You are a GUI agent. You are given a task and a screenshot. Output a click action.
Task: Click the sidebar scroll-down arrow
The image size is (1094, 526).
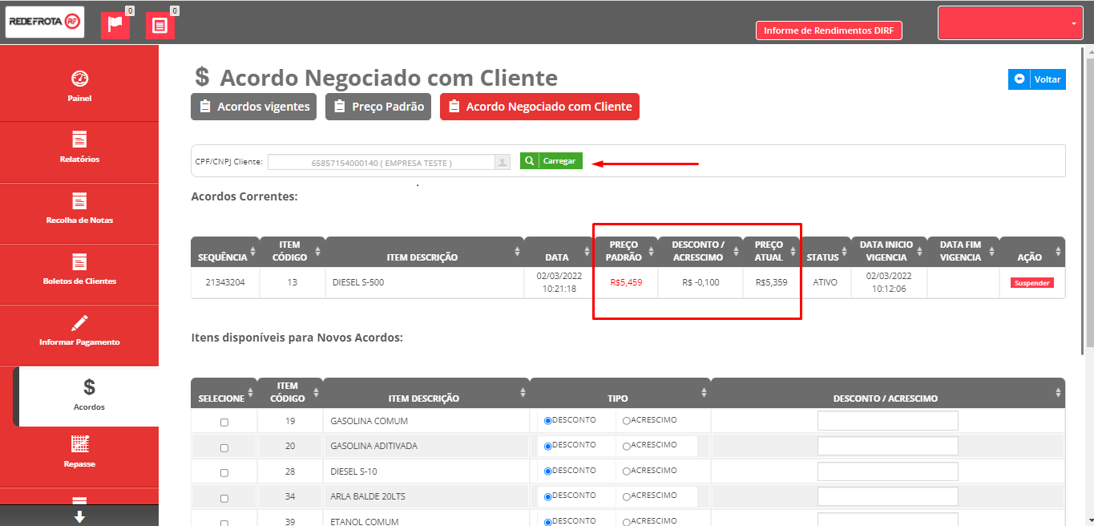[x=79, y=517]
